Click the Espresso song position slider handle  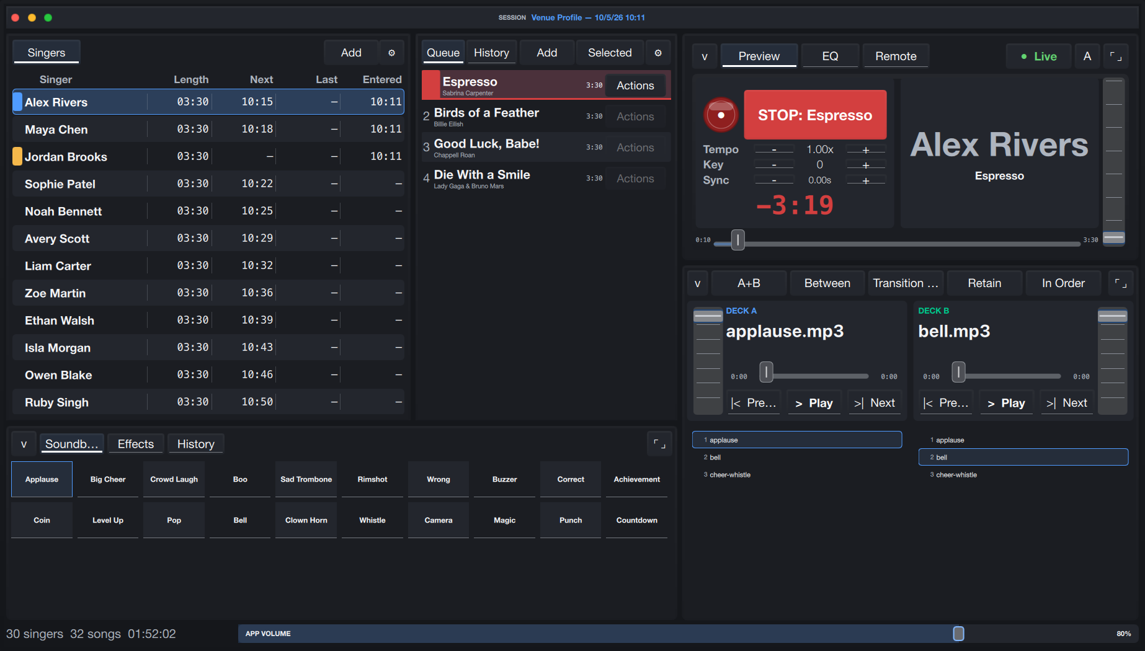coord(737,240)
